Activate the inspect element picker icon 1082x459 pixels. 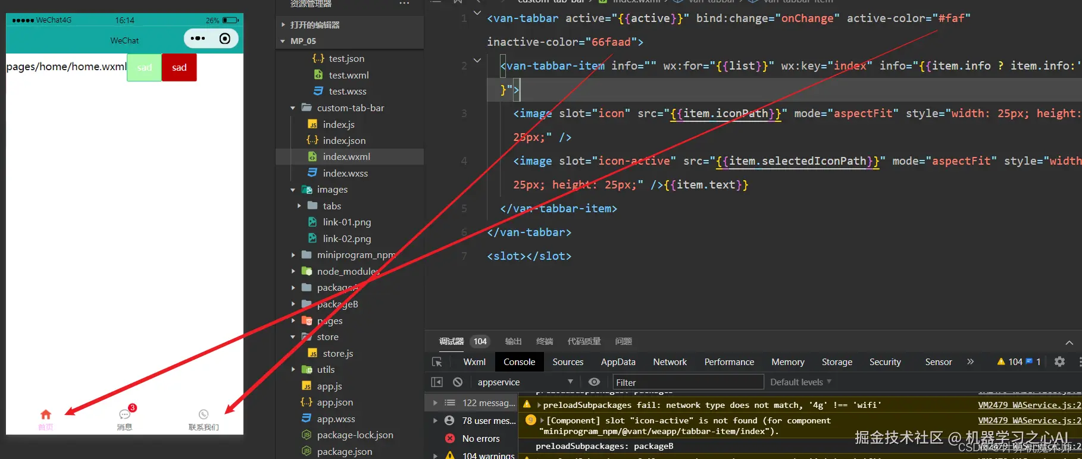(437, 361)
